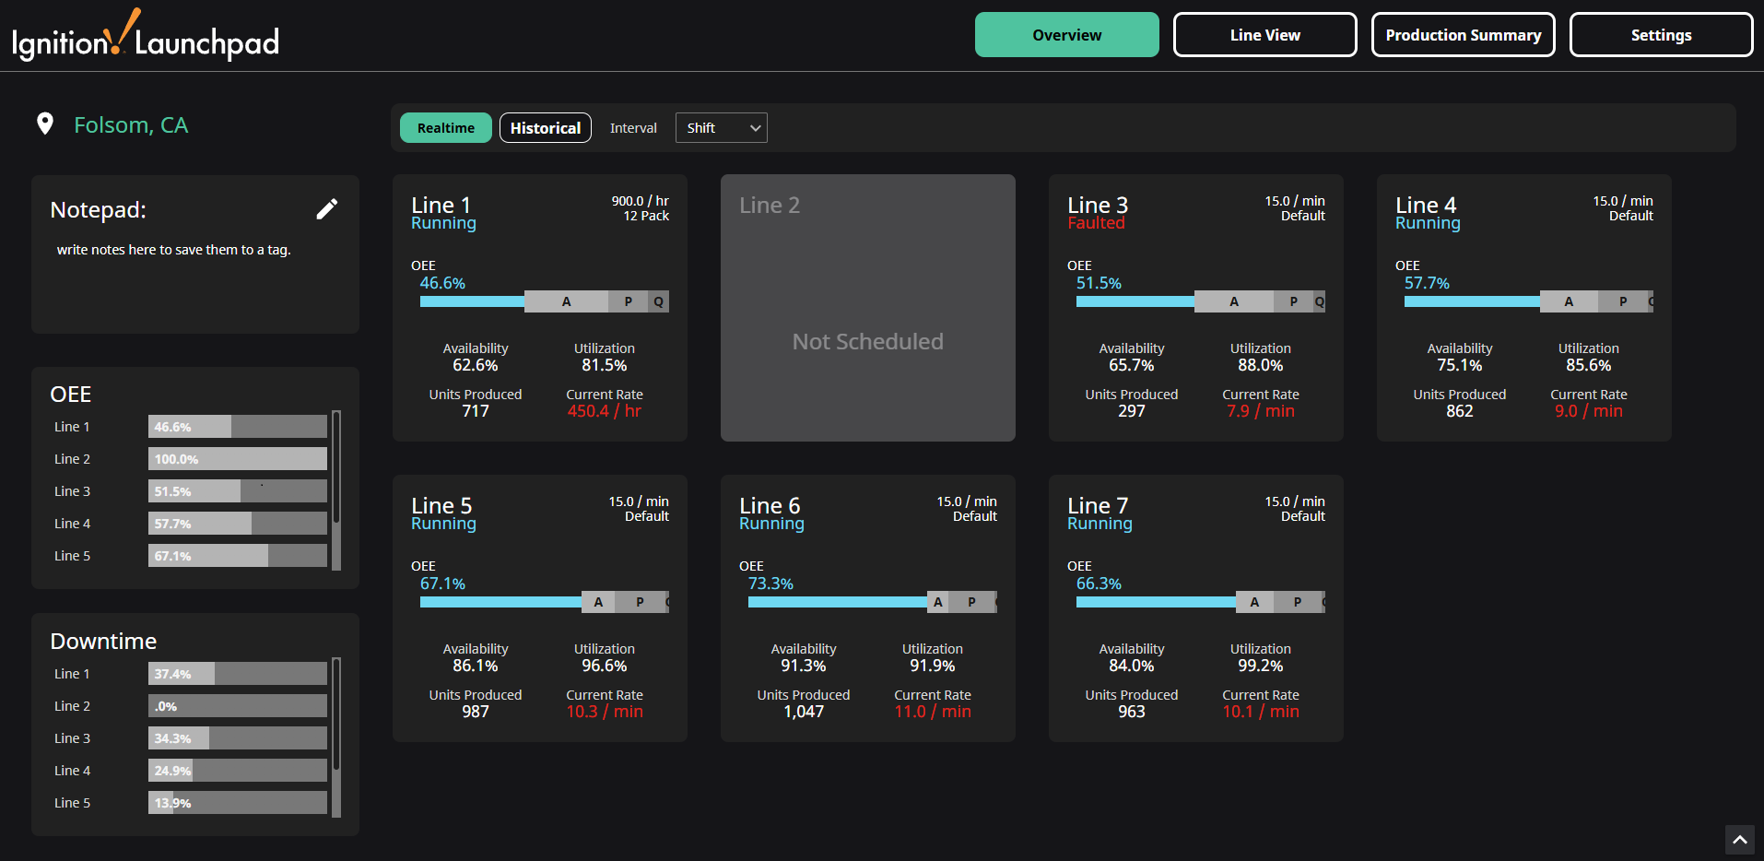
Task: Select the A segment on Line 1 OEE bar
Action: [x=566, y=301]
